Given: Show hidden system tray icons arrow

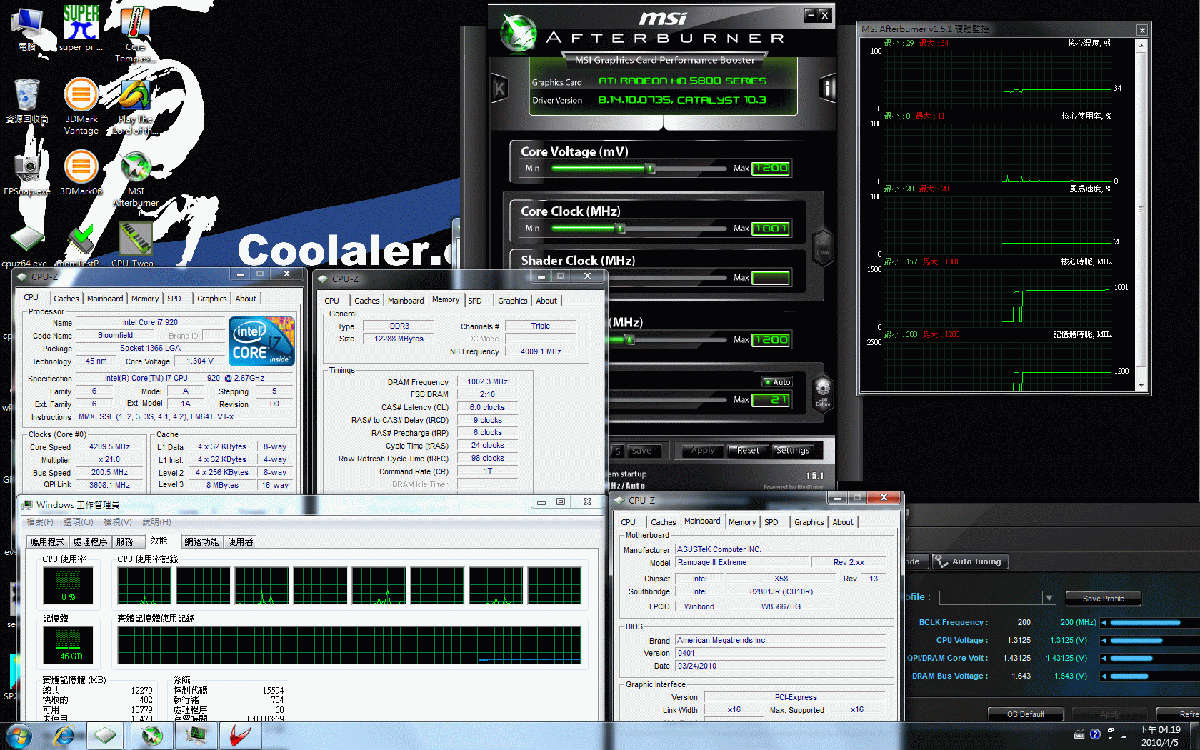Looking at the screenshot, I should coord(1124,735).
